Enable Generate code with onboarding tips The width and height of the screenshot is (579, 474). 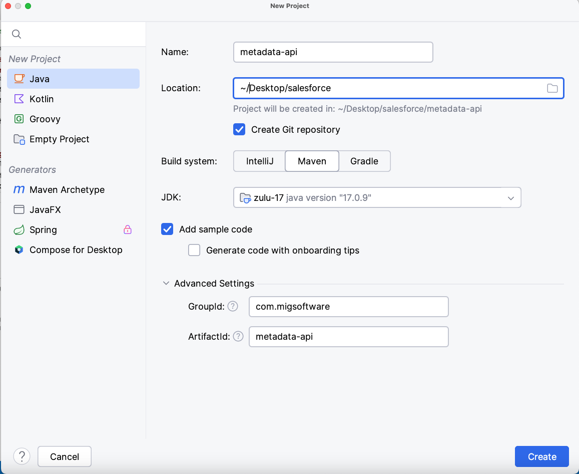coord(194,251)
